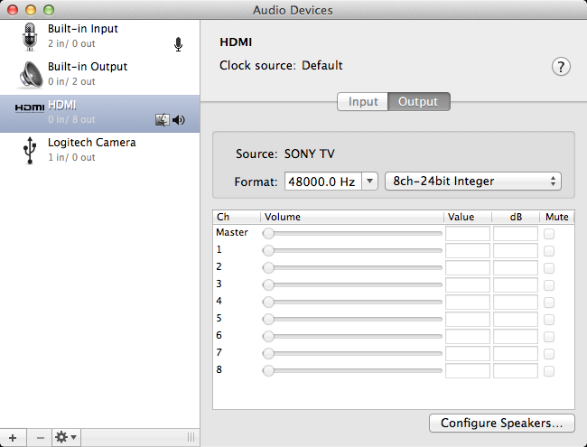
Task: Toggle the Master channel mute checkbox
Action: point(549,233)
